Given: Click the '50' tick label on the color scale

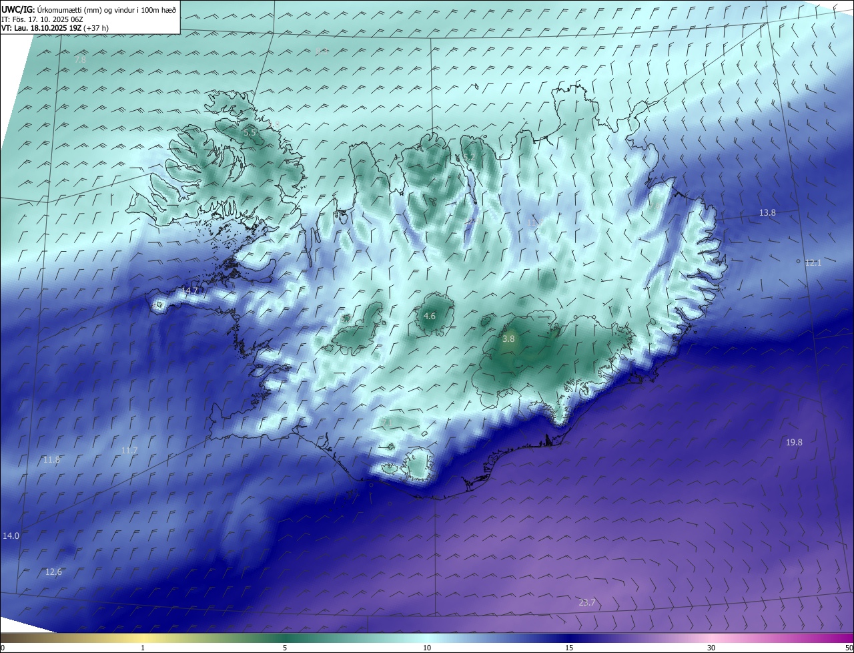Looking at the screenshot, I should 849,648.
